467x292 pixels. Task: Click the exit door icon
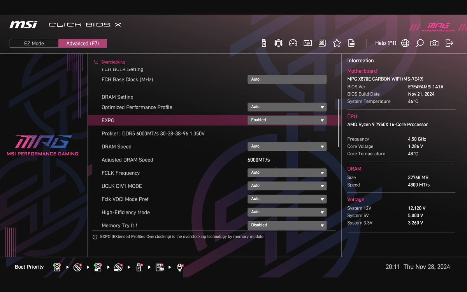pyautogui.click(x=449, y=43)
